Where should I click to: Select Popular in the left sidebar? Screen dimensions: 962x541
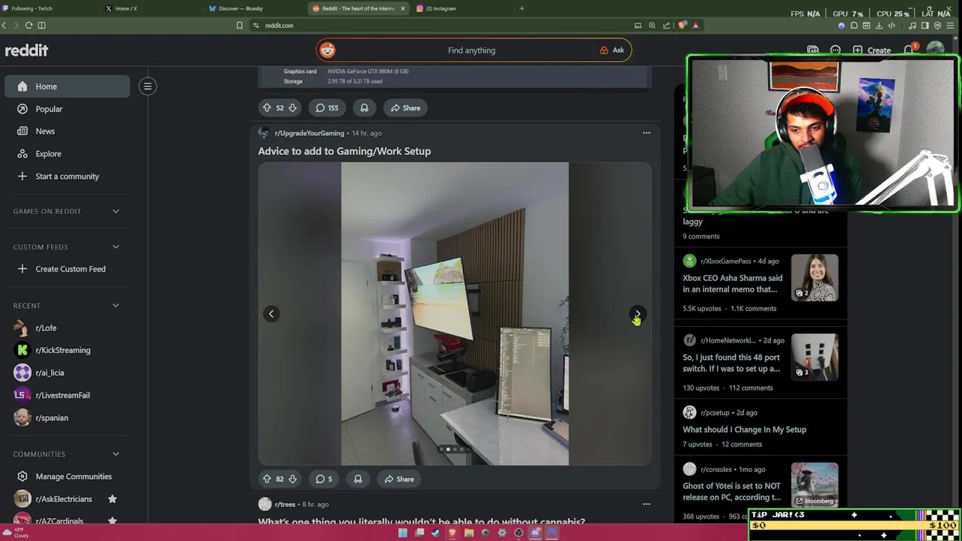point(67,109)
